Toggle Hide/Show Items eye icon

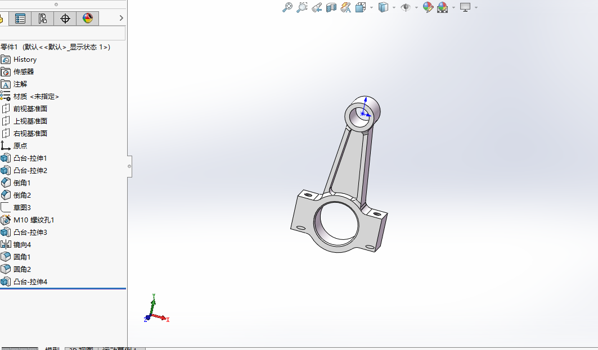click(x=406, y=7)
